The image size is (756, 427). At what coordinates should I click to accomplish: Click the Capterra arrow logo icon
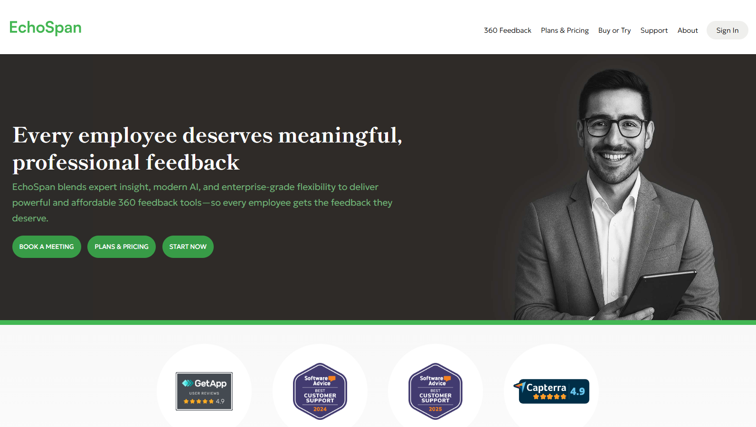point(520,386)
